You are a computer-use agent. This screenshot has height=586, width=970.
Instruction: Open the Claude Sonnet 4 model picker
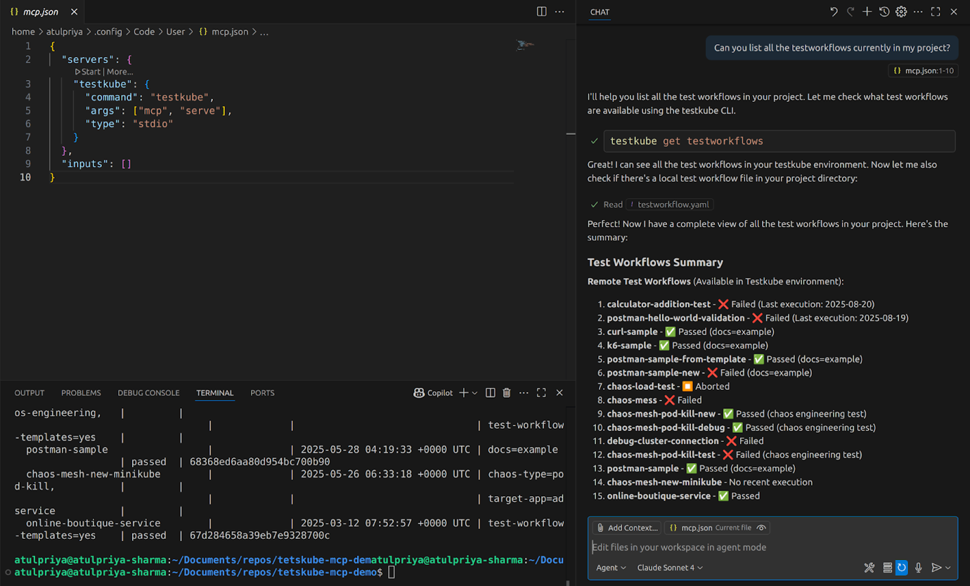(670, 568)
